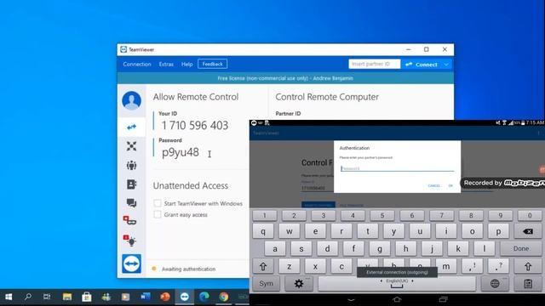
Task: Open the Augmented Reality sidebar icon
Action: (x=129, y=220)
